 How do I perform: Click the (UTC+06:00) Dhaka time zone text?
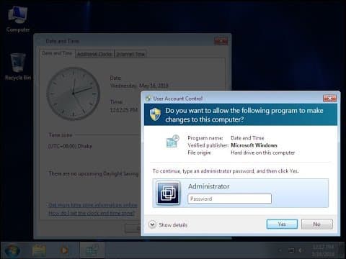(70, 146)
